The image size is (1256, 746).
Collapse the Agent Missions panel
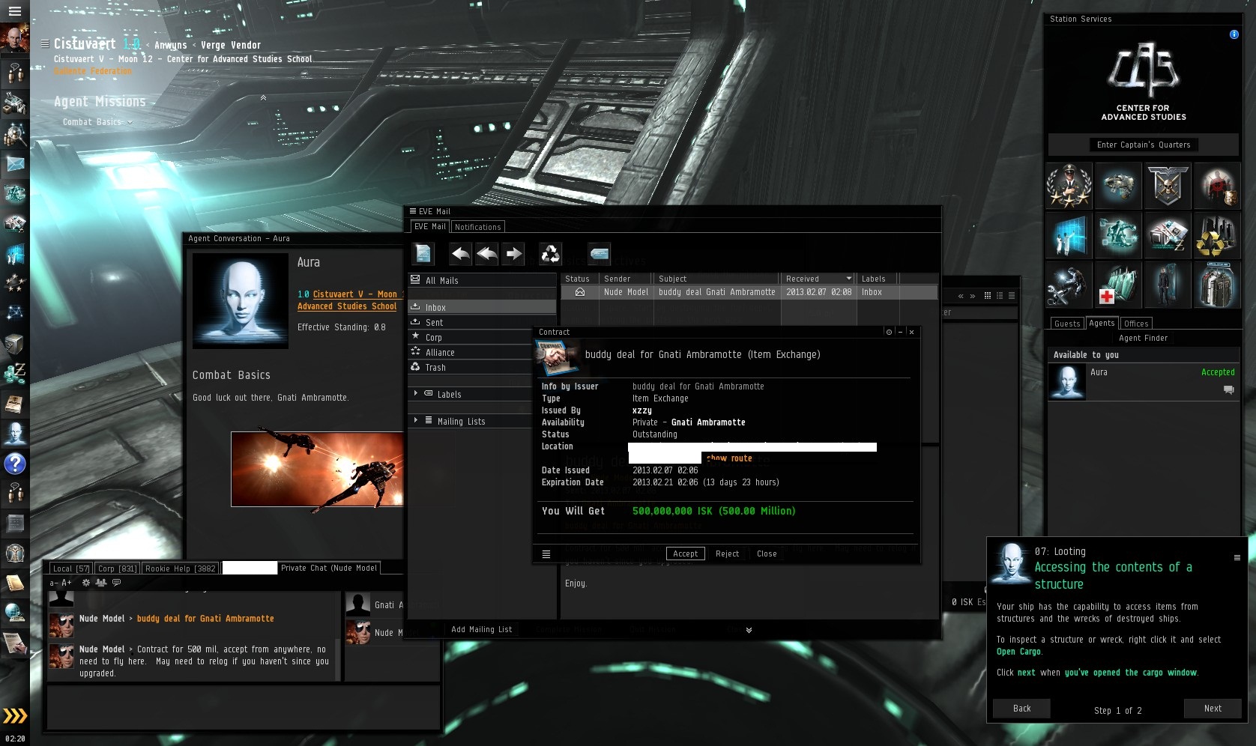263,97
